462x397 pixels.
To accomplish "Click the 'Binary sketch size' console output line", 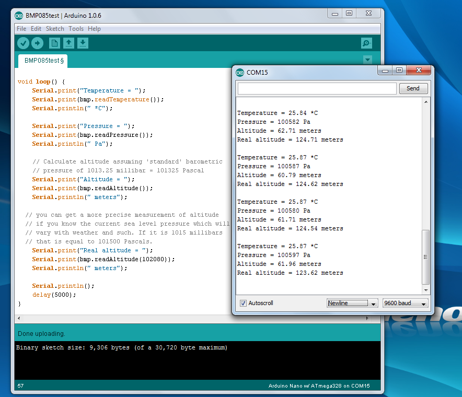I will (122, 347).
